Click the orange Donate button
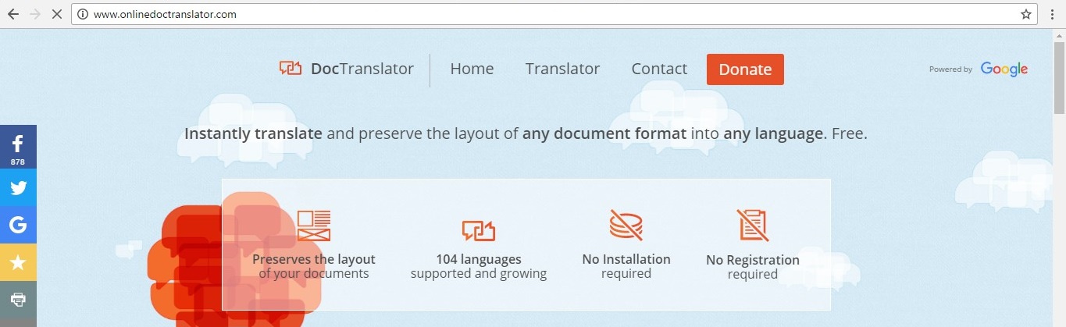The image size is (1066, 327). [x=745, y=69]
